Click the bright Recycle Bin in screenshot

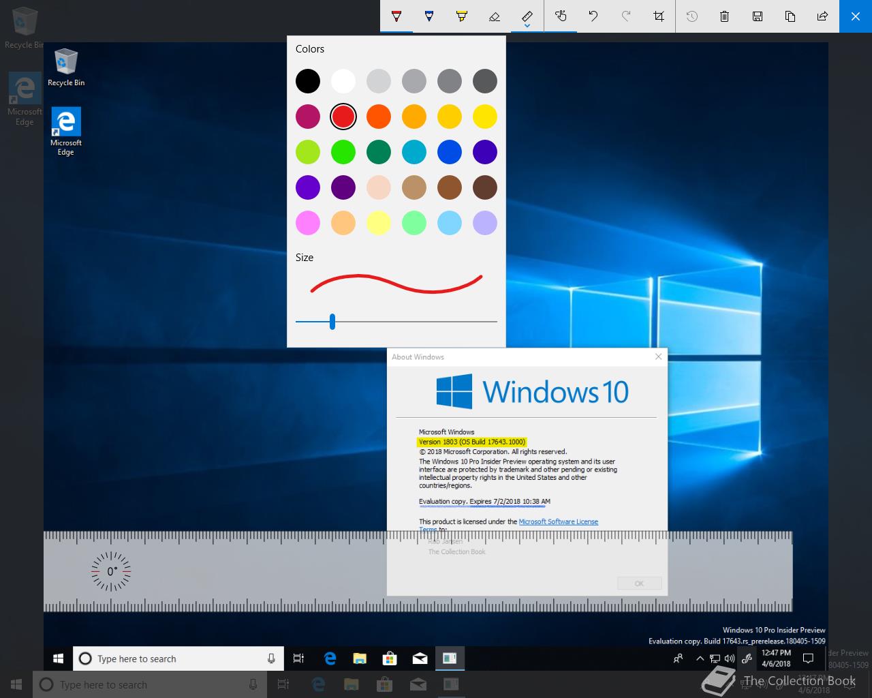66,68
